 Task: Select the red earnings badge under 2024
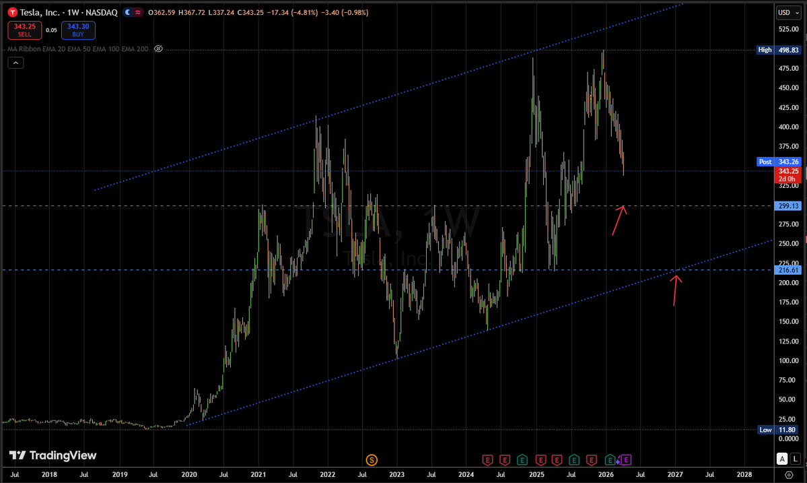(x=488, y=460)
